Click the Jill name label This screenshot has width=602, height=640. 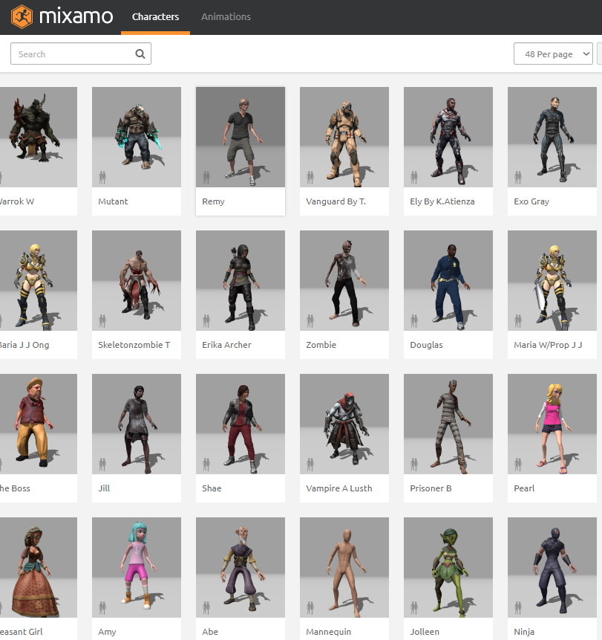(104, 488)
